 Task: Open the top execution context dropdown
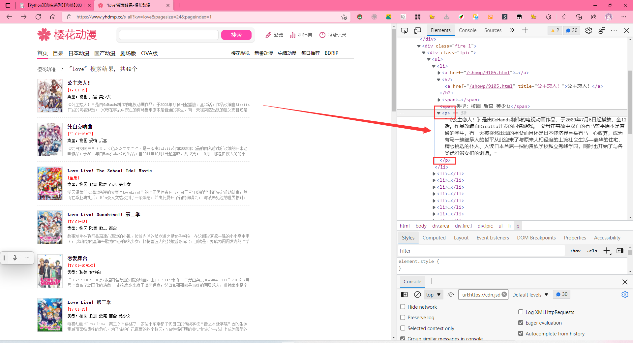[x=433, y=295]
